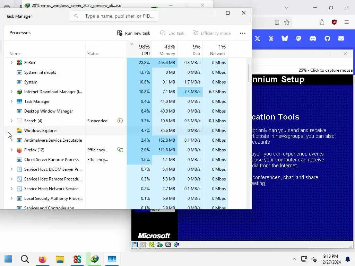
Task: Switch to File Explorer in the taskbar
Action: click(x=60, y=259)
